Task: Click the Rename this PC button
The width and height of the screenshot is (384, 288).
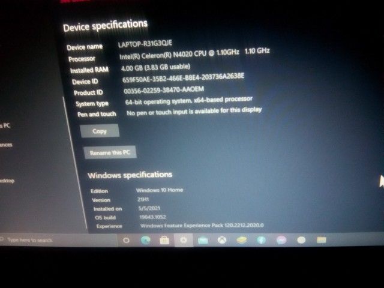Action: 110,152
